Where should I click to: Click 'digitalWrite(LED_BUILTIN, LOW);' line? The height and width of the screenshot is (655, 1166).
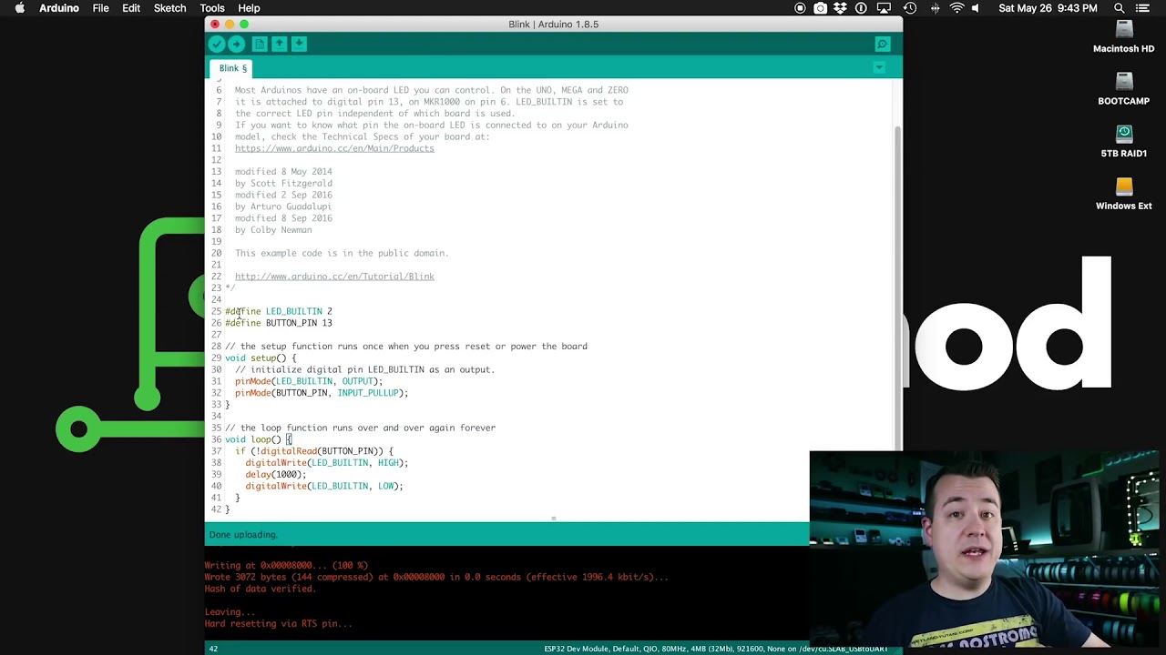[x=324, y=487]
